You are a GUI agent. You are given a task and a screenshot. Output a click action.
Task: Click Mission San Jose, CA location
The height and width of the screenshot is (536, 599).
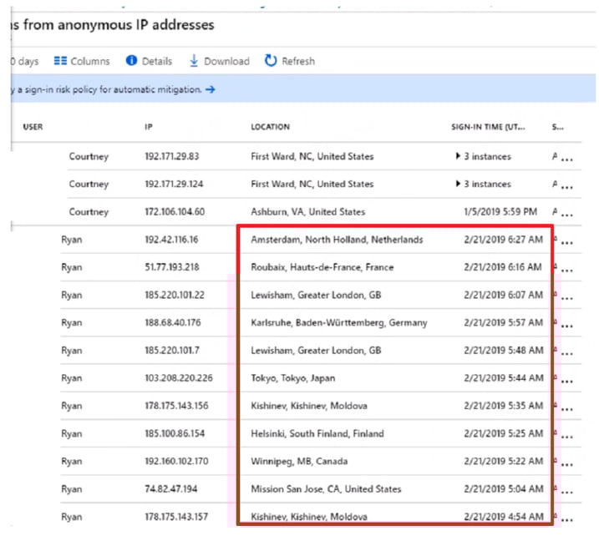coord(326,489)
